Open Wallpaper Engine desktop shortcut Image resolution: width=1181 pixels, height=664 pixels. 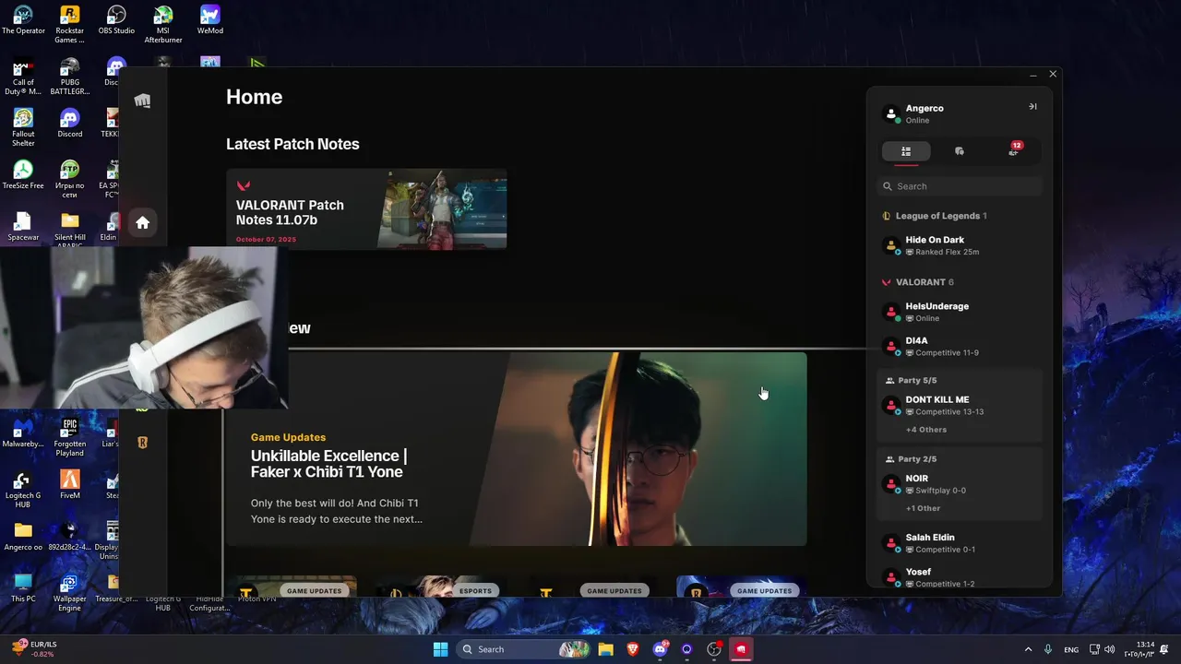(x=70, y=592)
